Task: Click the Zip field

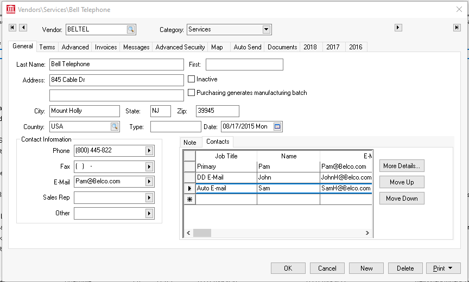Action: click(x=218, y=111)
